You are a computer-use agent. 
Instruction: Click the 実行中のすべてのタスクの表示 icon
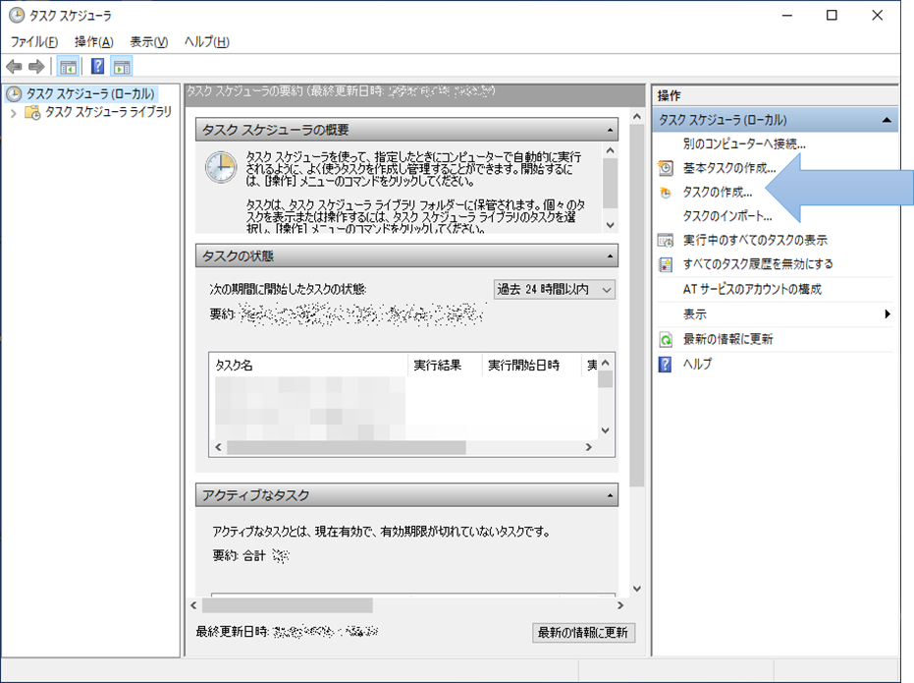(x=665, y=241)
